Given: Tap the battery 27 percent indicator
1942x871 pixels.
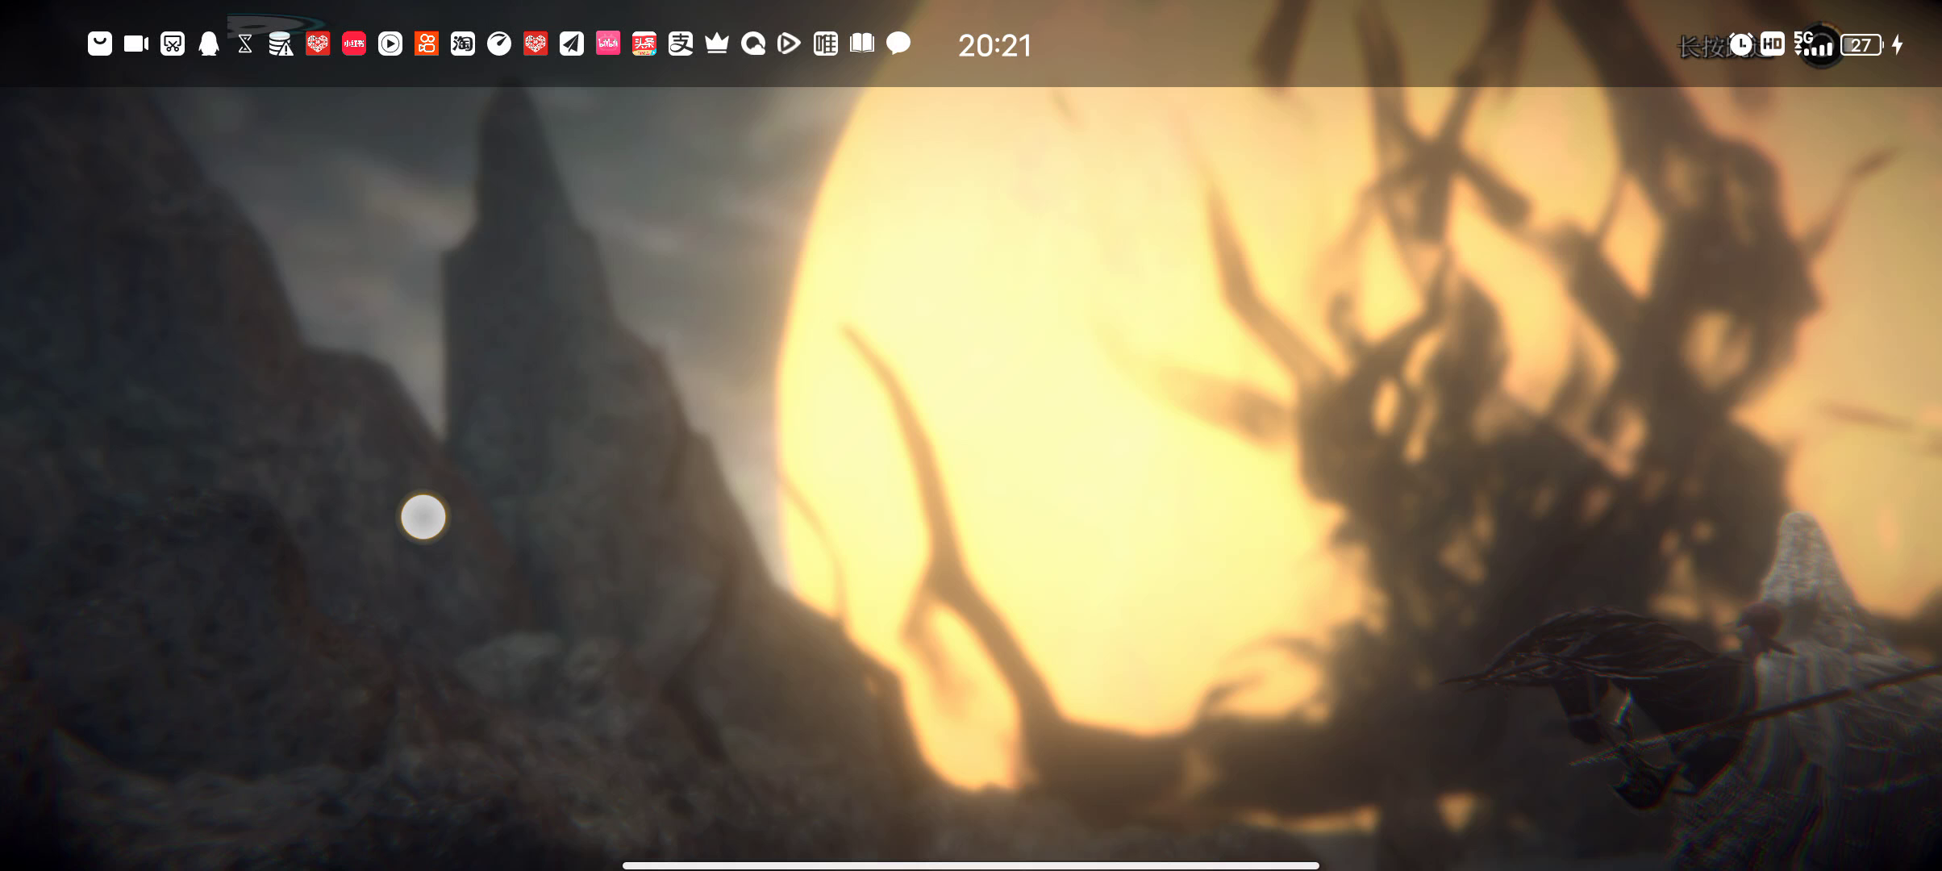Looking at the screenshot, I should pos(1861,45).
